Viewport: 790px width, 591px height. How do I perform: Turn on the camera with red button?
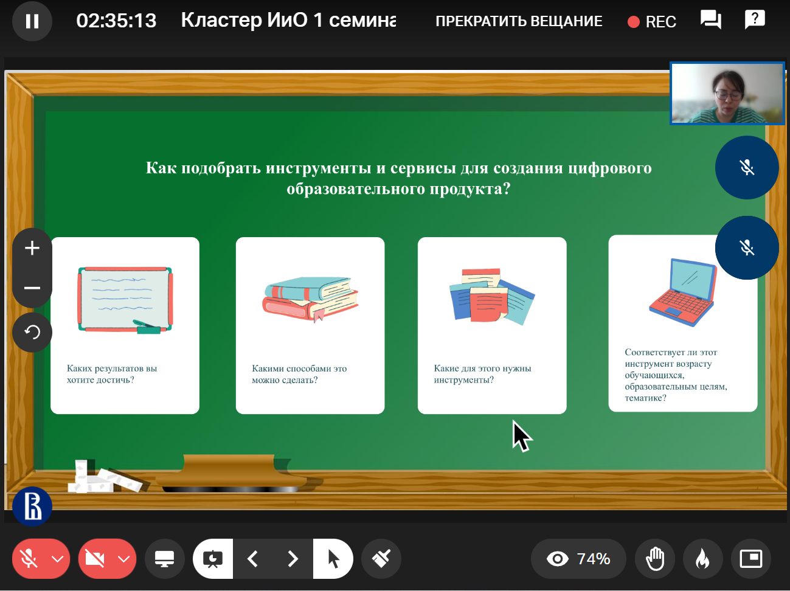(95, 558)
